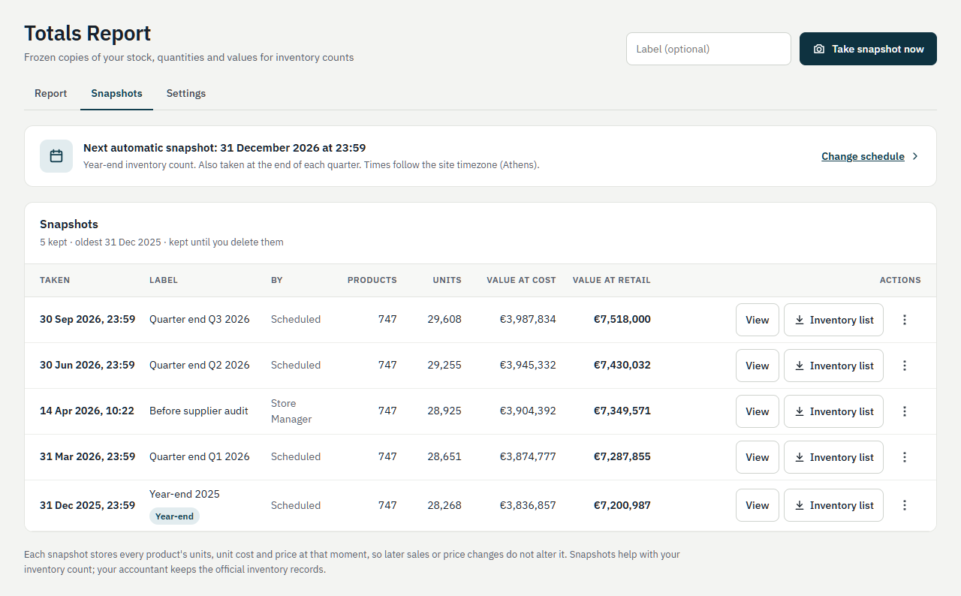Click the Label column header
Screen dimensions: 961x596
pos(164,280)
